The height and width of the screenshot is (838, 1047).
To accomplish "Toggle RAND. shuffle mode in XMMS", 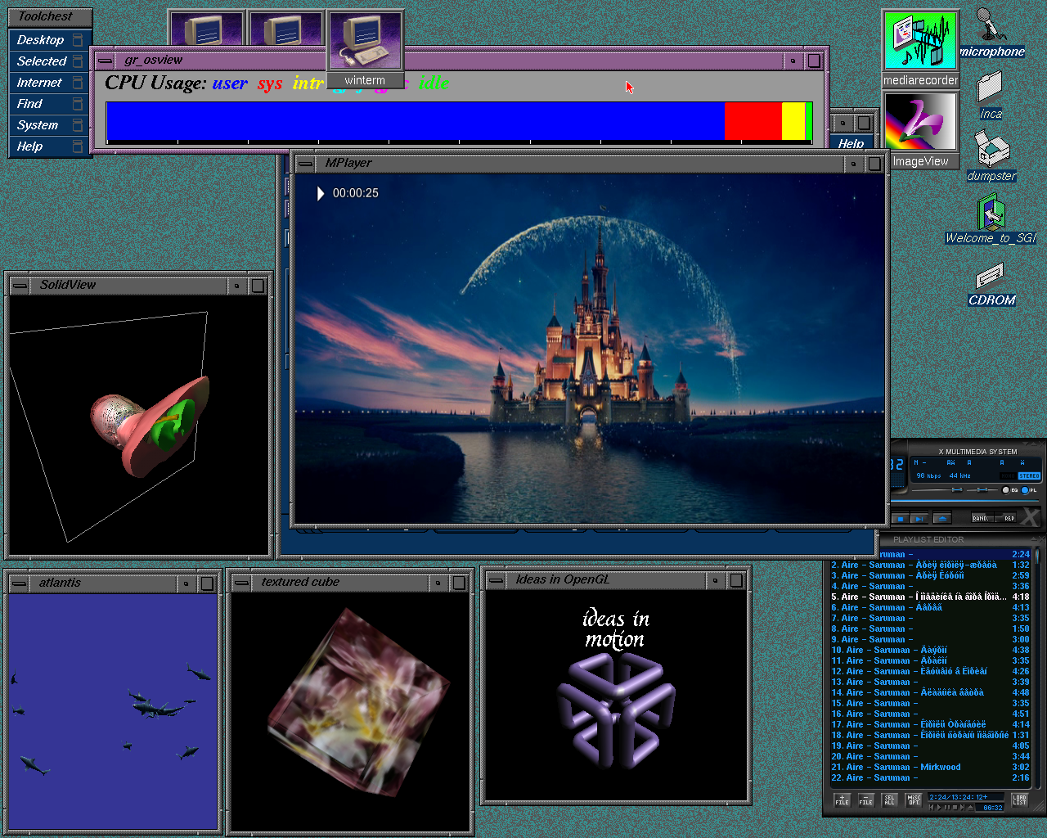I will pos(982,518).
